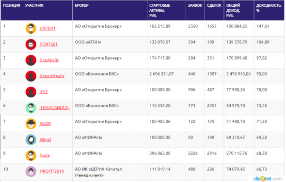
Task: Click the avatar next to ExpertAnaliz
Action: 31,76
